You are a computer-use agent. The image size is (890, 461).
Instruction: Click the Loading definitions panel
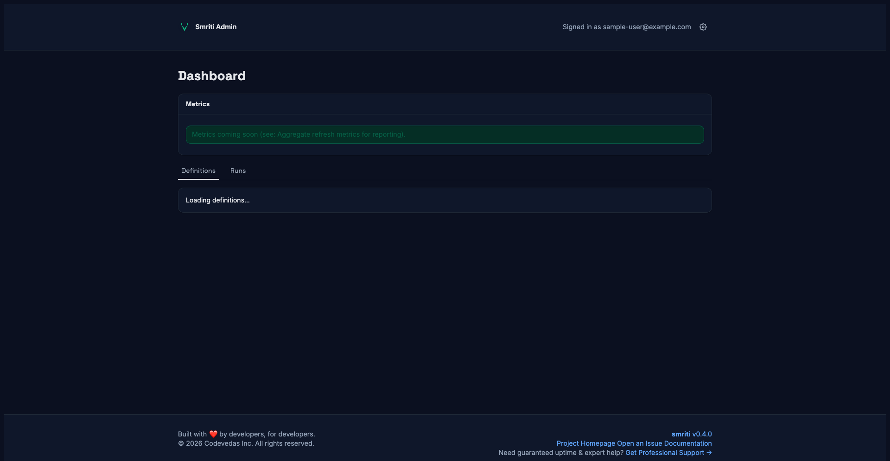tap(445, 200)
